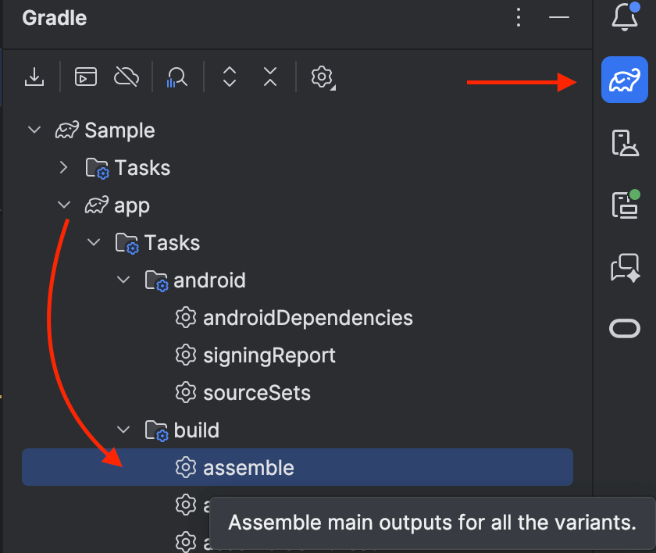
Task: Run a Gradle task from the toolbar
Action: pos(86,77)
